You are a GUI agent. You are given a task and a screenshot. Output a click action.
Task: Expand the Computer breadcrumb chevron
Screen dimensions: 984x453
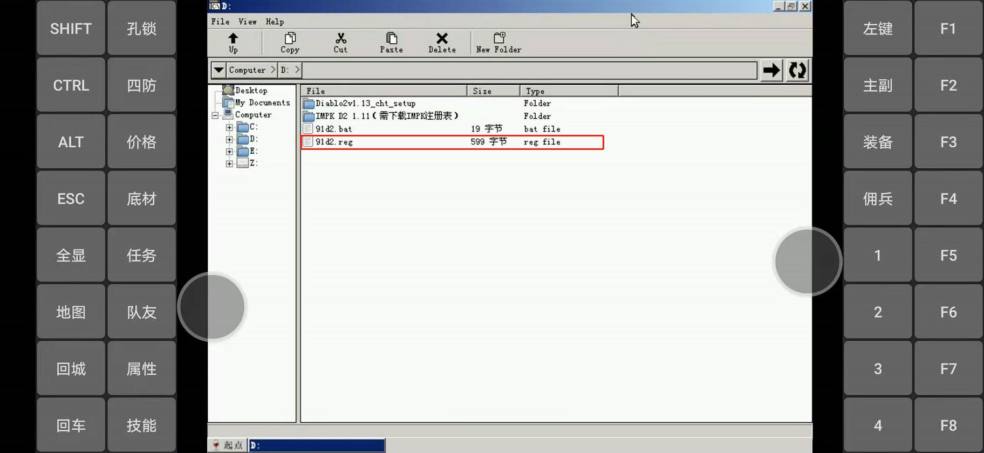pos(273,70)
